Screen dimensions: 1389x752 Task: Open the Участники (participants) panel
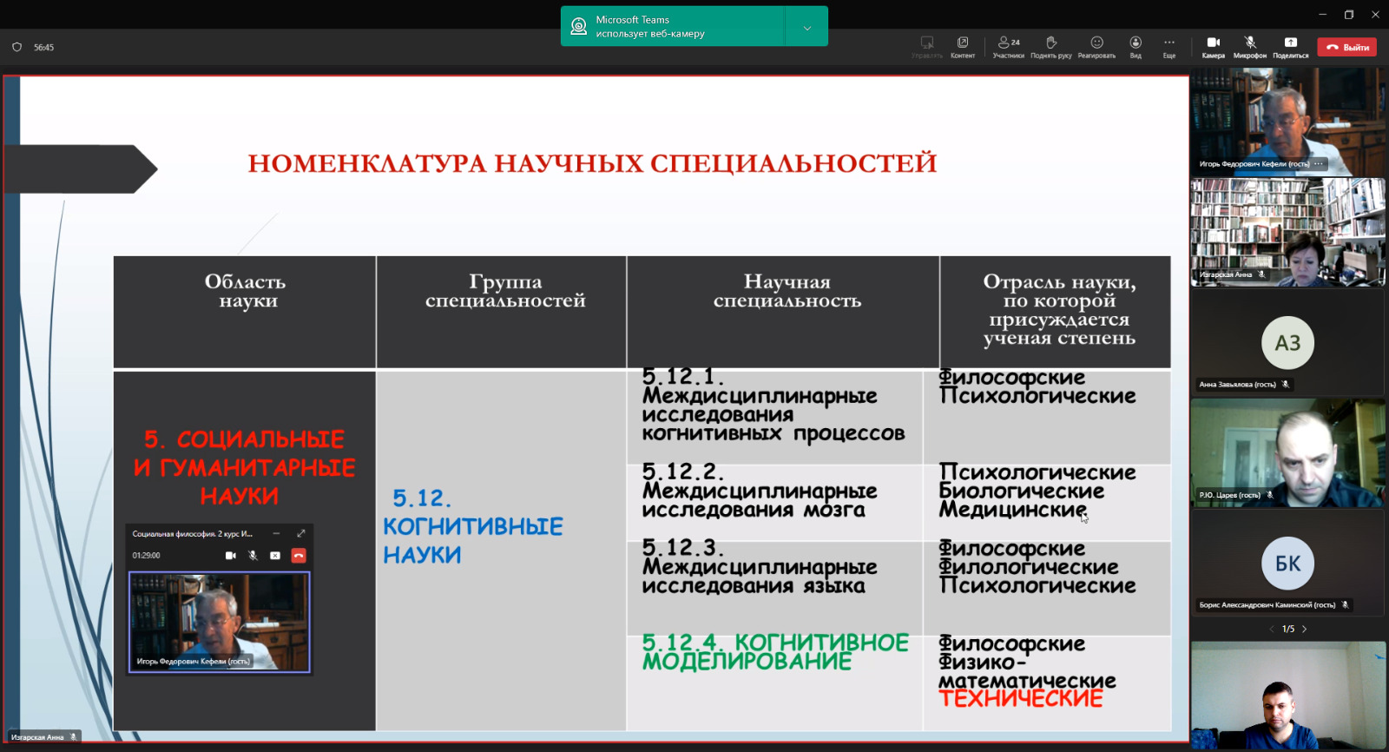pos(1008,46)
